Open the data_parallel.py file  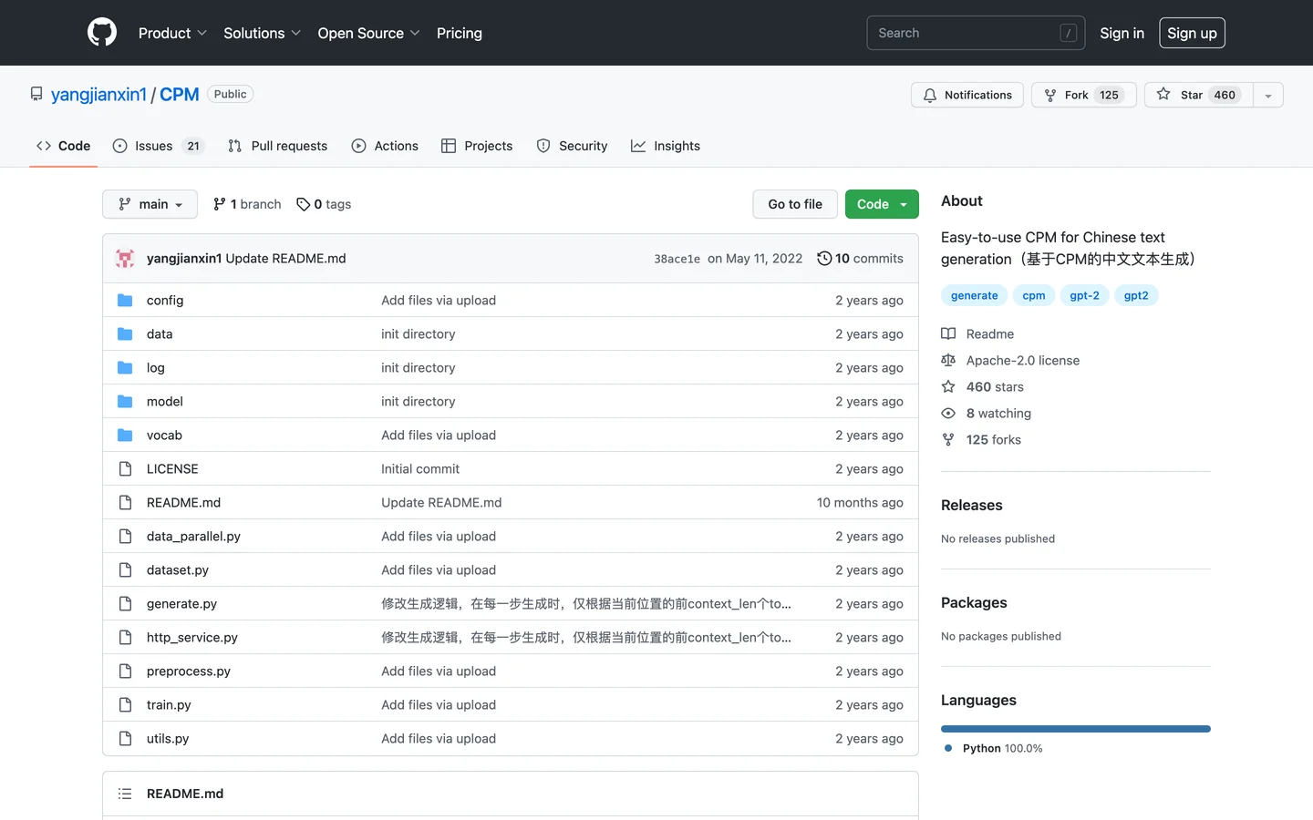[193, 536]
